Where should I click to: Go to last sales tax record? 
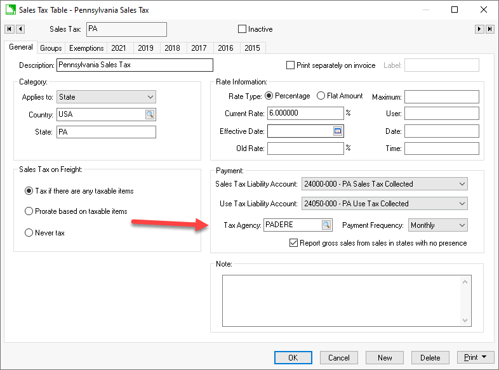490,29
